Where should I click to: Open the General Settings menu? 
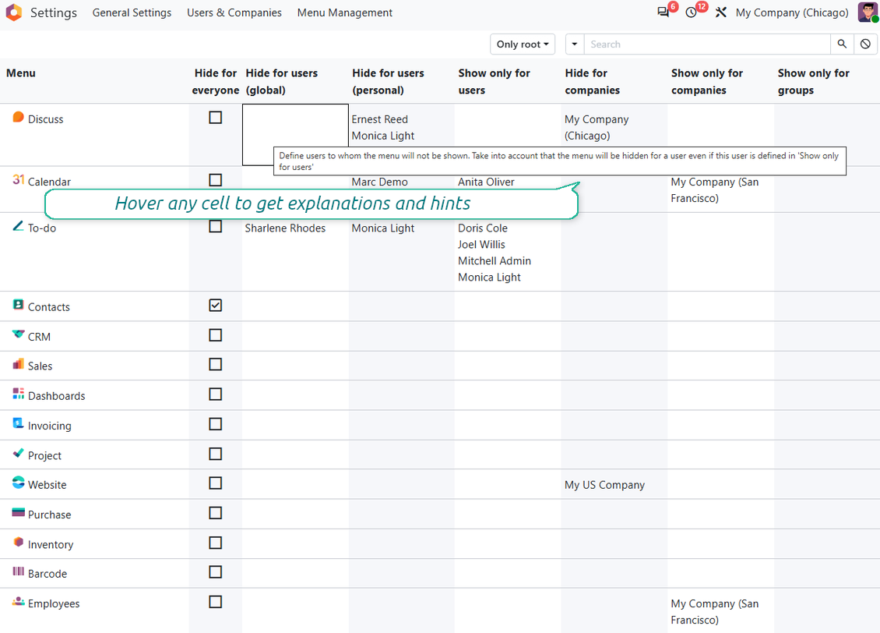click(x=132, y=12)
